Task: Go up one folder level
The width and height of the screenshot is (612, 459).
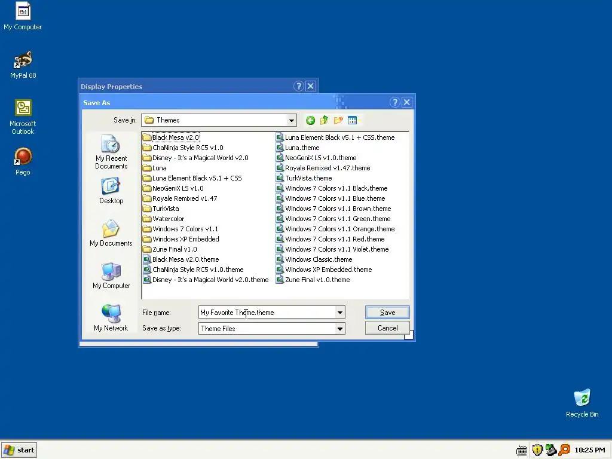Action: coord(325,120)
